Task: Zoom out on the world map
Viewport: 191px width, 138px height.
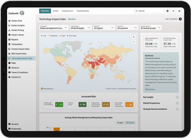Action: [134, 42]
